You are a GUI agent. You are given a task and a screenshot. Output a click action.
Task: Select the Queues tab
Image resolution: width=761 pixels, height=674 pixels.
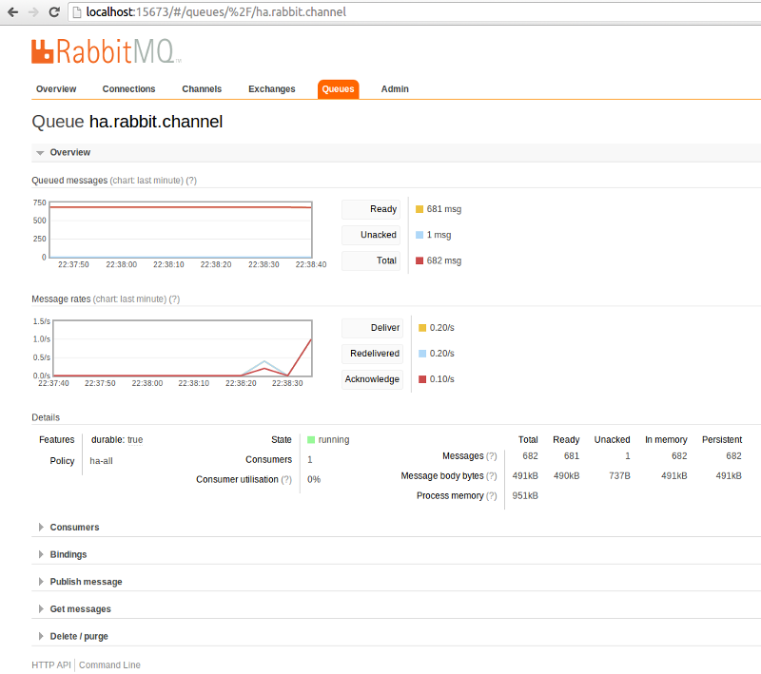coord(339,89)
